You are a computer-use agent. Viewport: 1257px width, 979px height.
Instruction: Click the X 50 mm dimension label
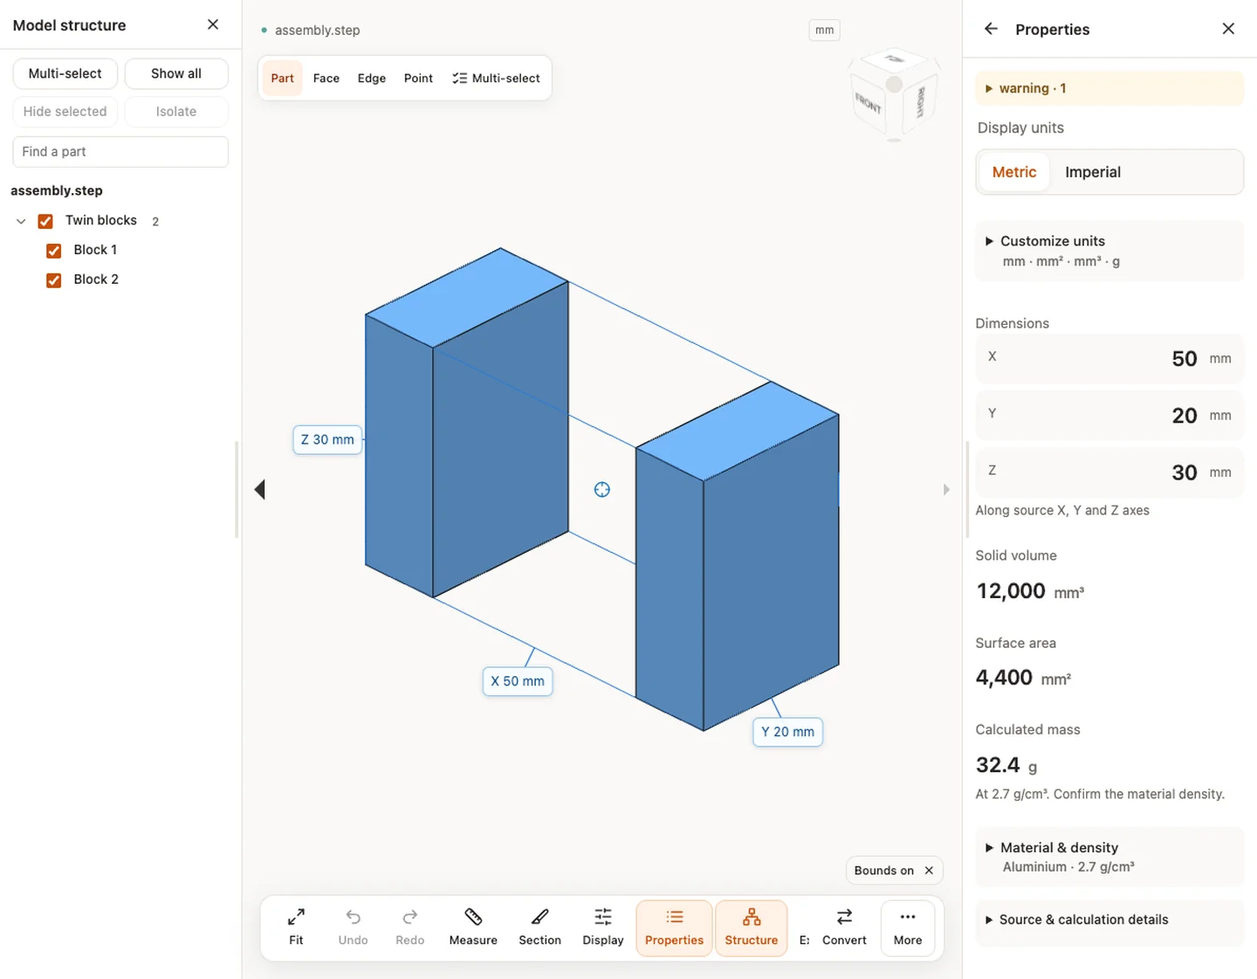[518, 681]
